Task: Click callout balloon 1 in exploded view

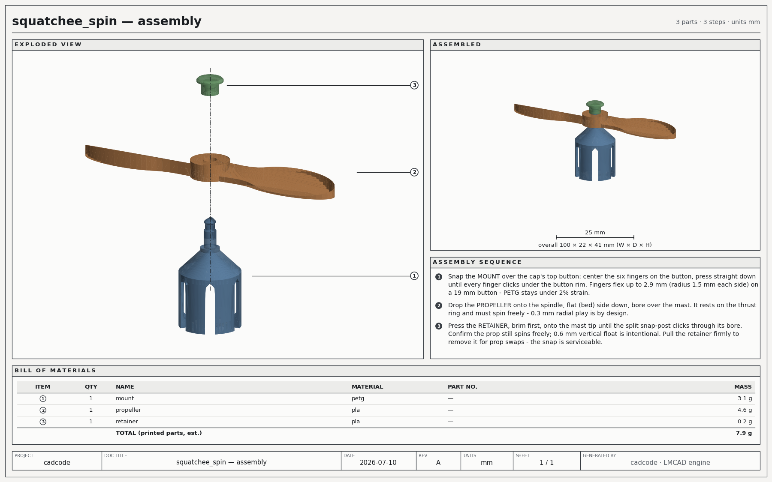Action: (x=414, y=276)
